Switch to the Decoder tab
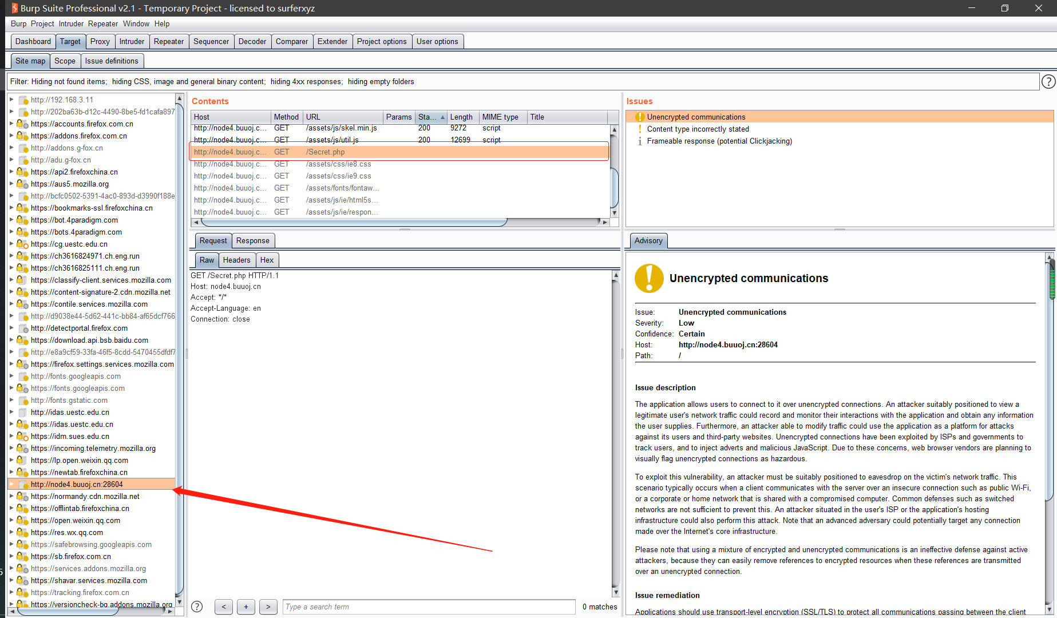The height and width of the screenshot is (618, 1057). (252, 41)
